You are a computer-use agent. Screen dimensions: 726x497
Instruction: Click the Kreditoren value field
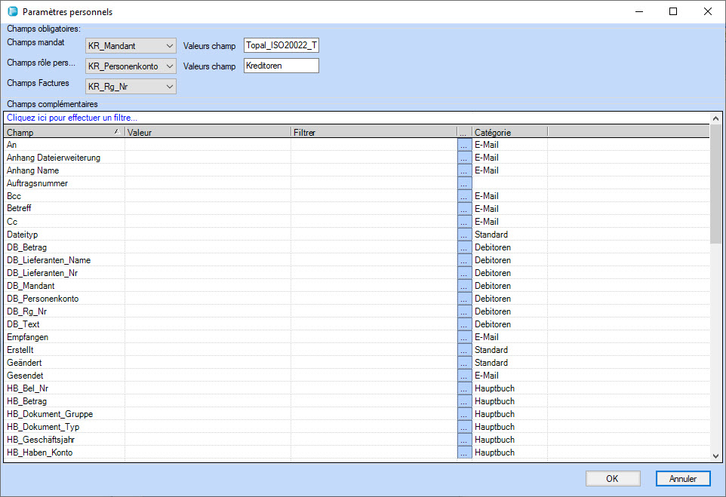281,66
